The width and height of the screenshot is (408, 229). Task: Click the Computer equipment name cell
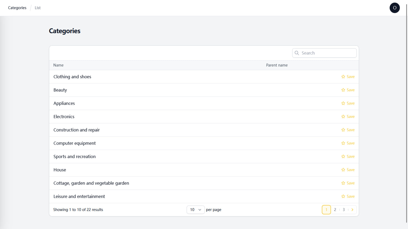[74, 143]
